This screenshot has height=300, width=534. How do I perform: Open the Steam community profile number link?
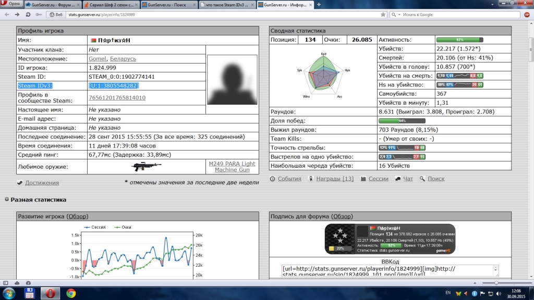pos(117,98)
